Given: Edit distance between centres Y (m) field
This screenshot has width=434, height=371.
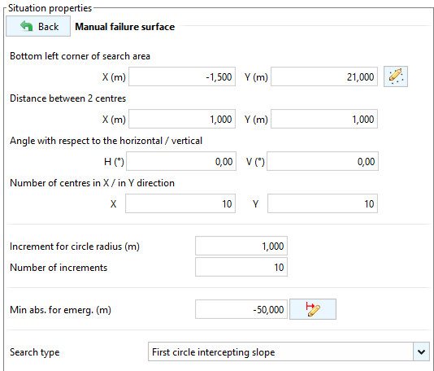Looking at the screenshot, I should tap(324, 119).
